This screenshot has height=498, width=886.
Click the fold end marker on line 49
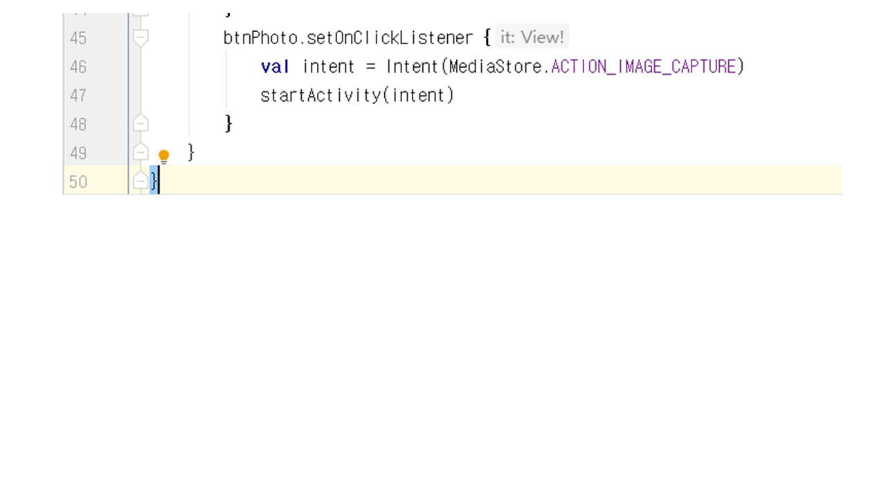point(141,152)
